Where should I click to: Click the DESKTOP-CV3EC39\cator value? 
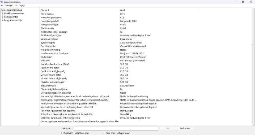[x=133, y=57]
